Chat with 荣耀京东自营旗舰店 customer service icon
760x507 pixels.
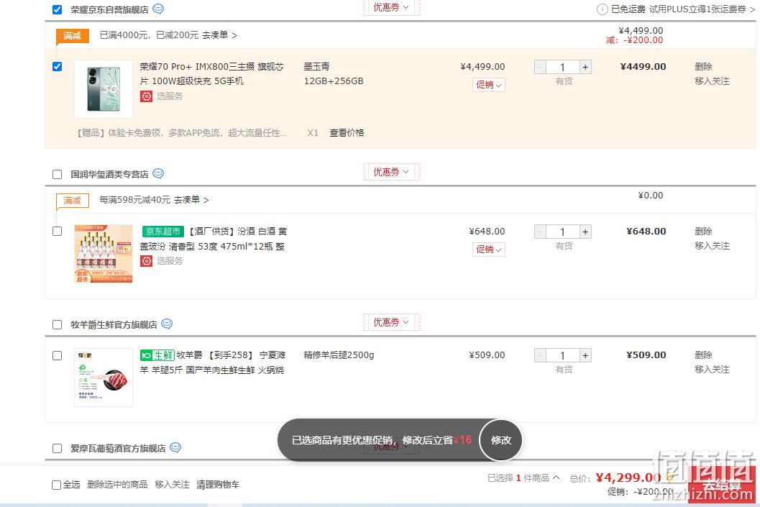158,9
